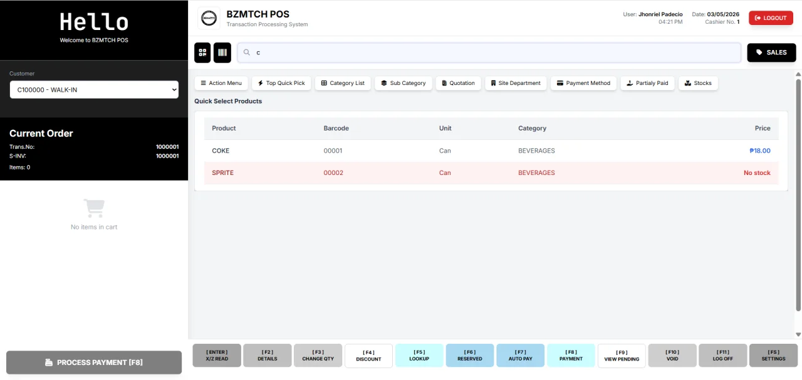Viewport: 802px width, 380px height.
Task: Click the [F3] CHANGE QTY key
Action: click(x=318, y=356)
